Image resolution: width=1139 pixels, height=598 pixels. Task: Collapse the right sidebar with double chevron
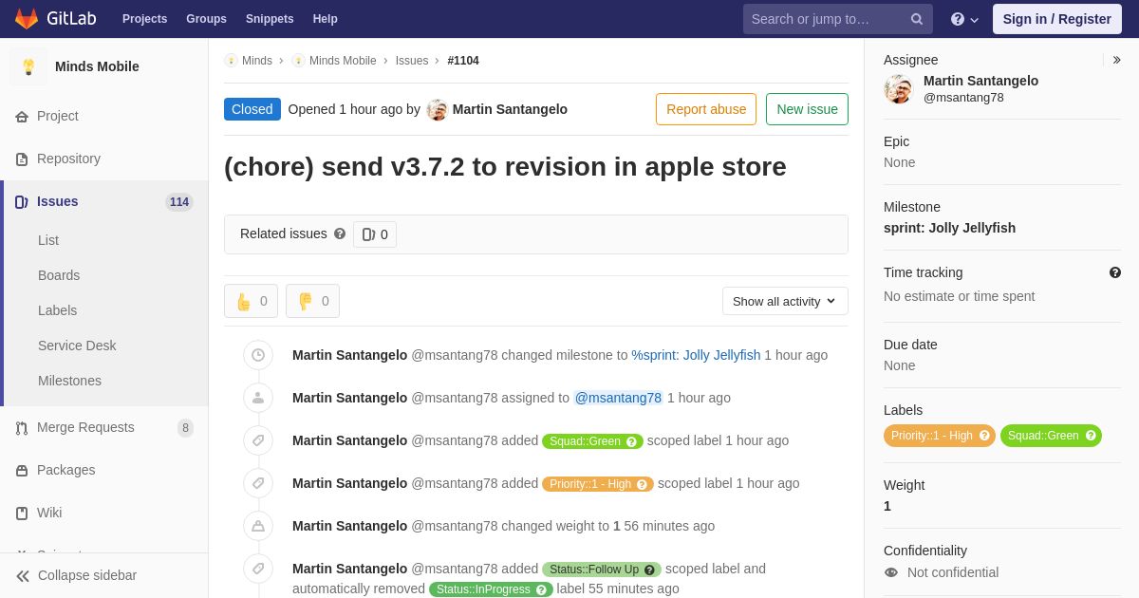1117,60
